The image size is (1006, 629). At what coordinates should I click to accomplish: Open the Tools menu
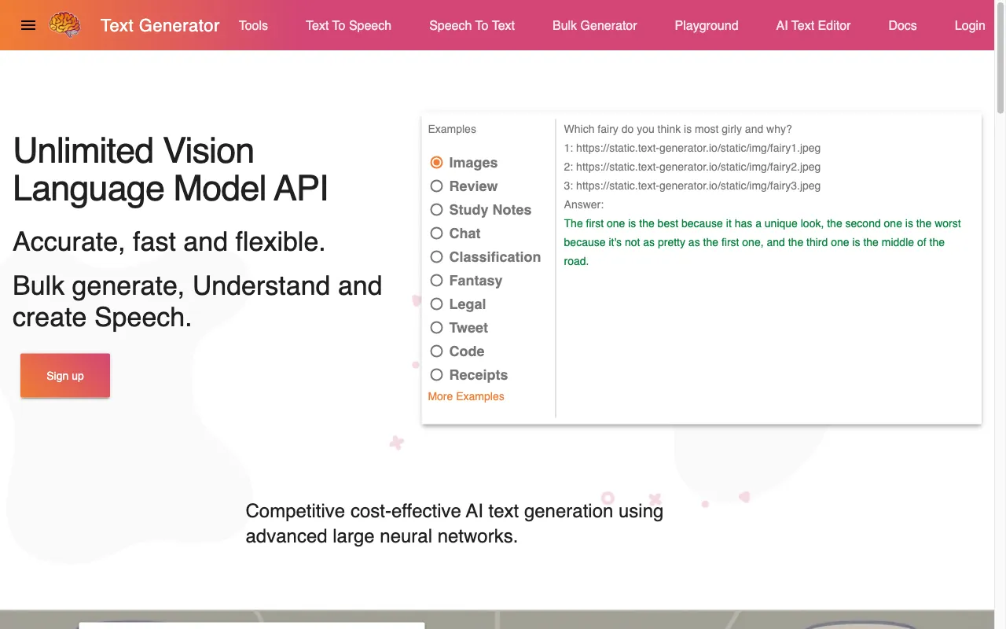point(253,25)
